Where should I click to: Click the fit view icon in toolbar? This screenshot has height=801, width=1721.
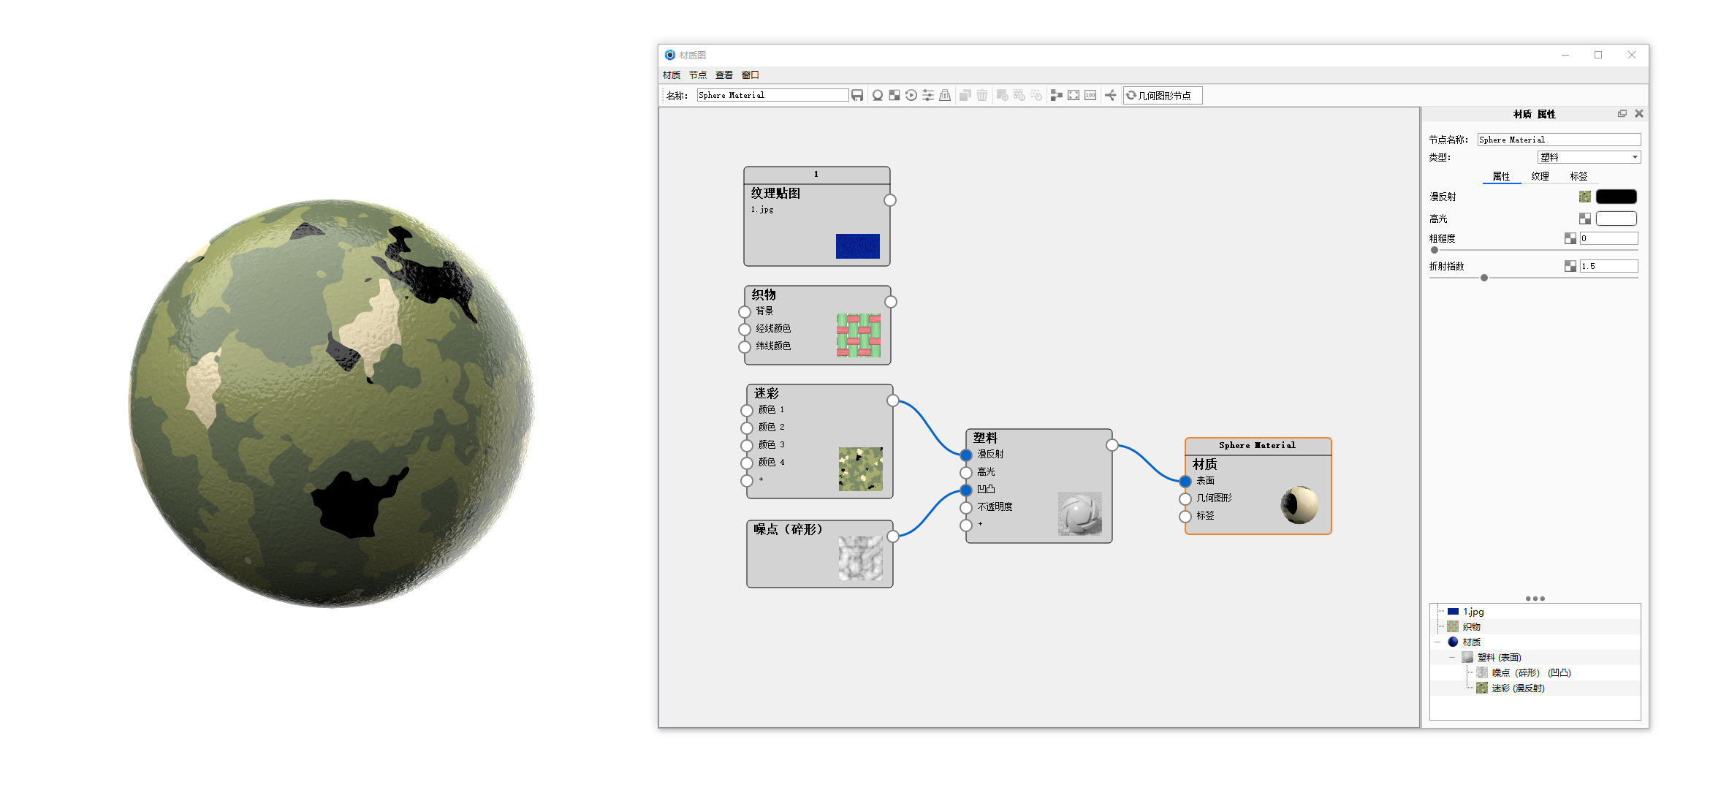1074,95
